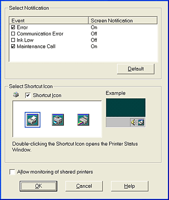Click the dark teal Example preview area

pos(126,108)
